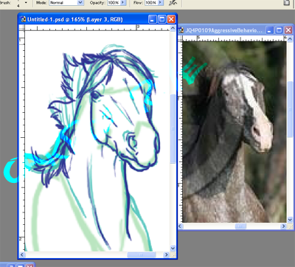Maximize the Untitled-1.psd window

[x=162, y=19]
